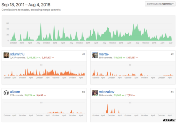180x124 pixels.
Task: Click the date range heading Sep 18, 2011 – Aug 4, 2016
Action: pos(26,5)
